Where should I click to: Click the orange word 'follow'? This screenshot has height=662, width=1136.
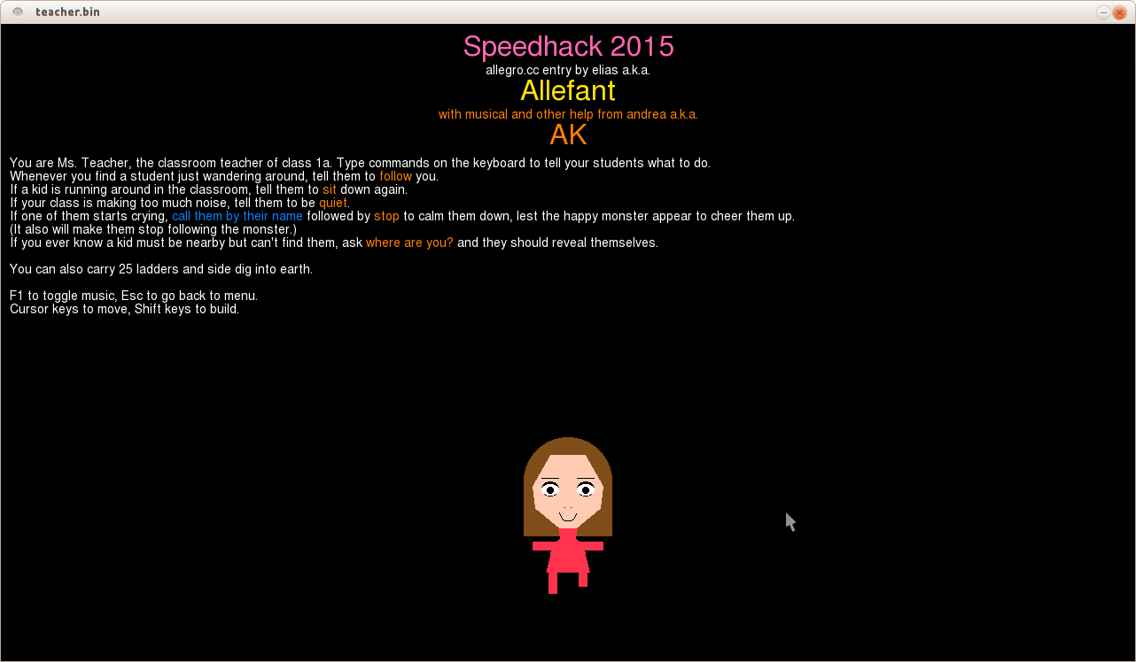[395, 176]
